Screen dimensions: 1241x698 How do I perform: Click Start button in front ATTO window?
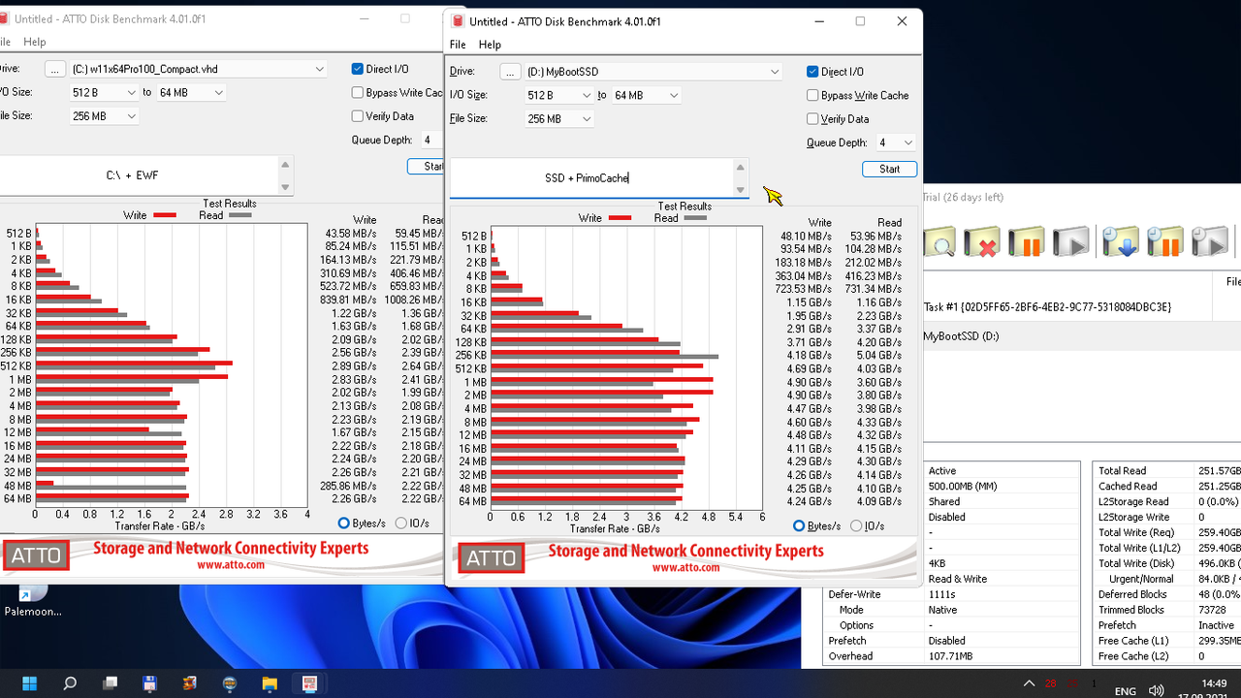tap(889, 169)
